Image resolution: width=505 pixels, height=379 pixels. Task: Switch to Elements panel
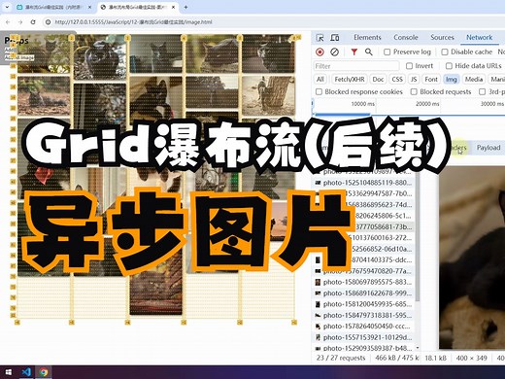(367, 38)
